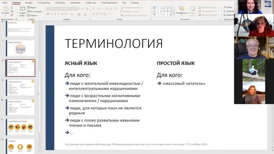The width and height of the screenshot is (274, 154).
Task: Switch to the Анимация tab
Action: (x=75, y=3)
